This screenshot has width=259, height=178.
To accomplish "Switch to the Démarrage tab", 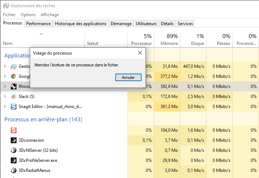I will [121, 24].
